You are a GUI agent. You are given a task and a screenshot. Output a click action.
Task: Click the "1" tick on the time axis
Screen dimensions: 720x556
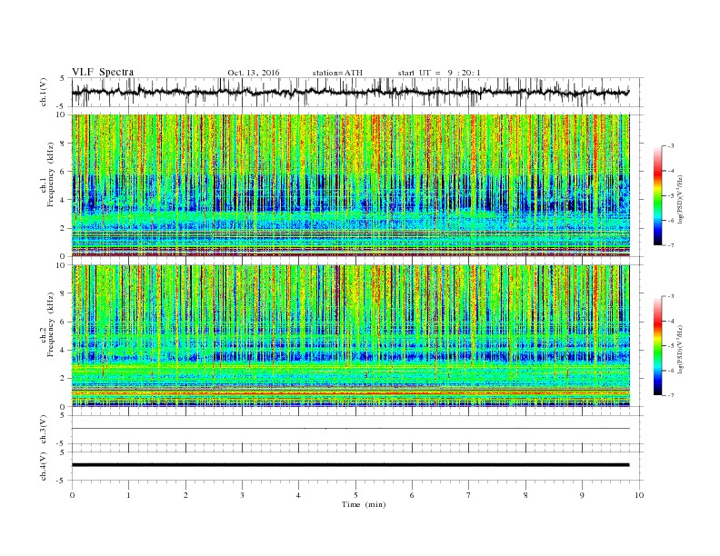tap(128, 495)
